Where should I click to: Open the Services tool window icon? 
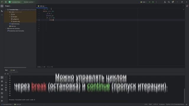click(2, 89)
